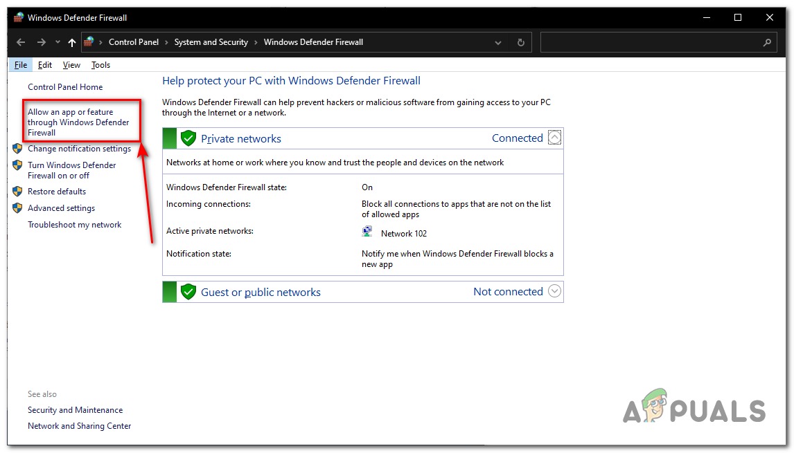The image size is (794, 453).
Task: Click Allow an app or feature link
Action: coord(78,122)
